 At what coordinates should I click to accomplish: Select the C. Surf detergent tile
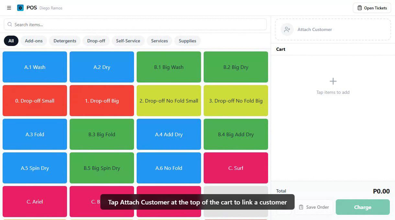[236, 168]
